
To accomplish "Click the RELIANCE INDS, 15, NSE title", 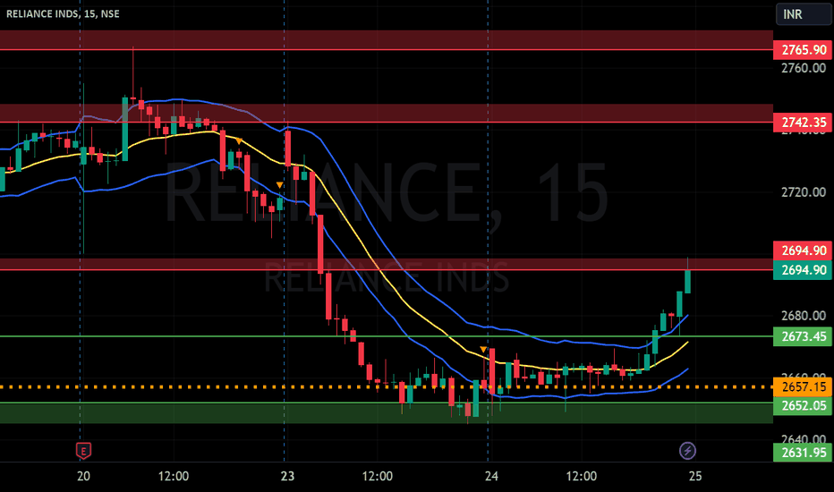I will [63, 13].
